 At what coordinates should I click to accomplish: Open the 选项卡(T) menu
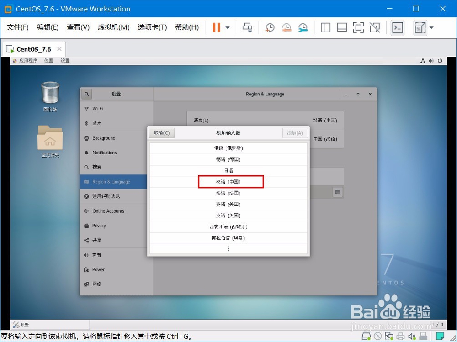[152, 27]
